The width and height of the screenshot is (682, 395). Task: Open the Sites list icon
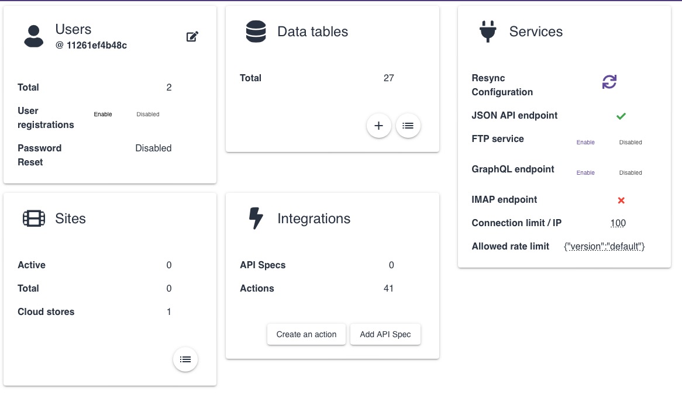point(185,359)
